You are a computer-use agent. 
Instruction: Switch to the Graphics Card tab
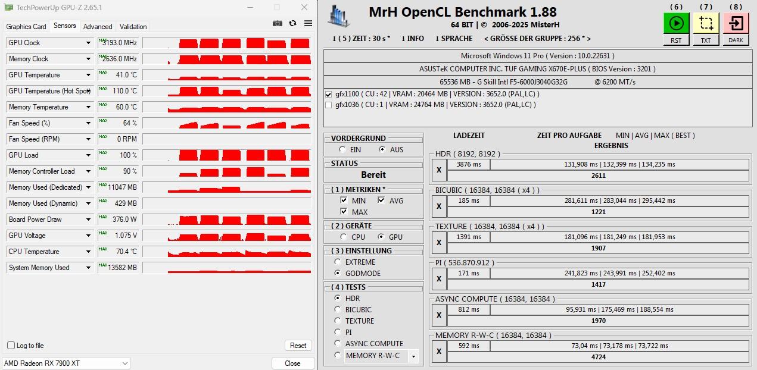[x=26, y=27]
